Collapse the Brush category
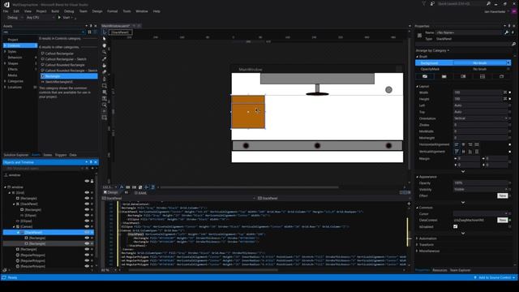519x292 pixels. (x=417, y=57)
